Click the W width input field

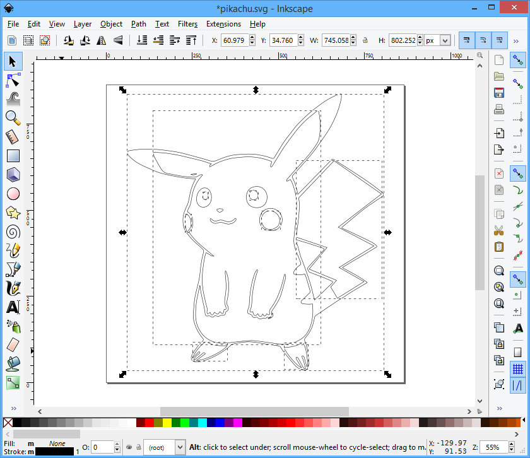(336, 40)
